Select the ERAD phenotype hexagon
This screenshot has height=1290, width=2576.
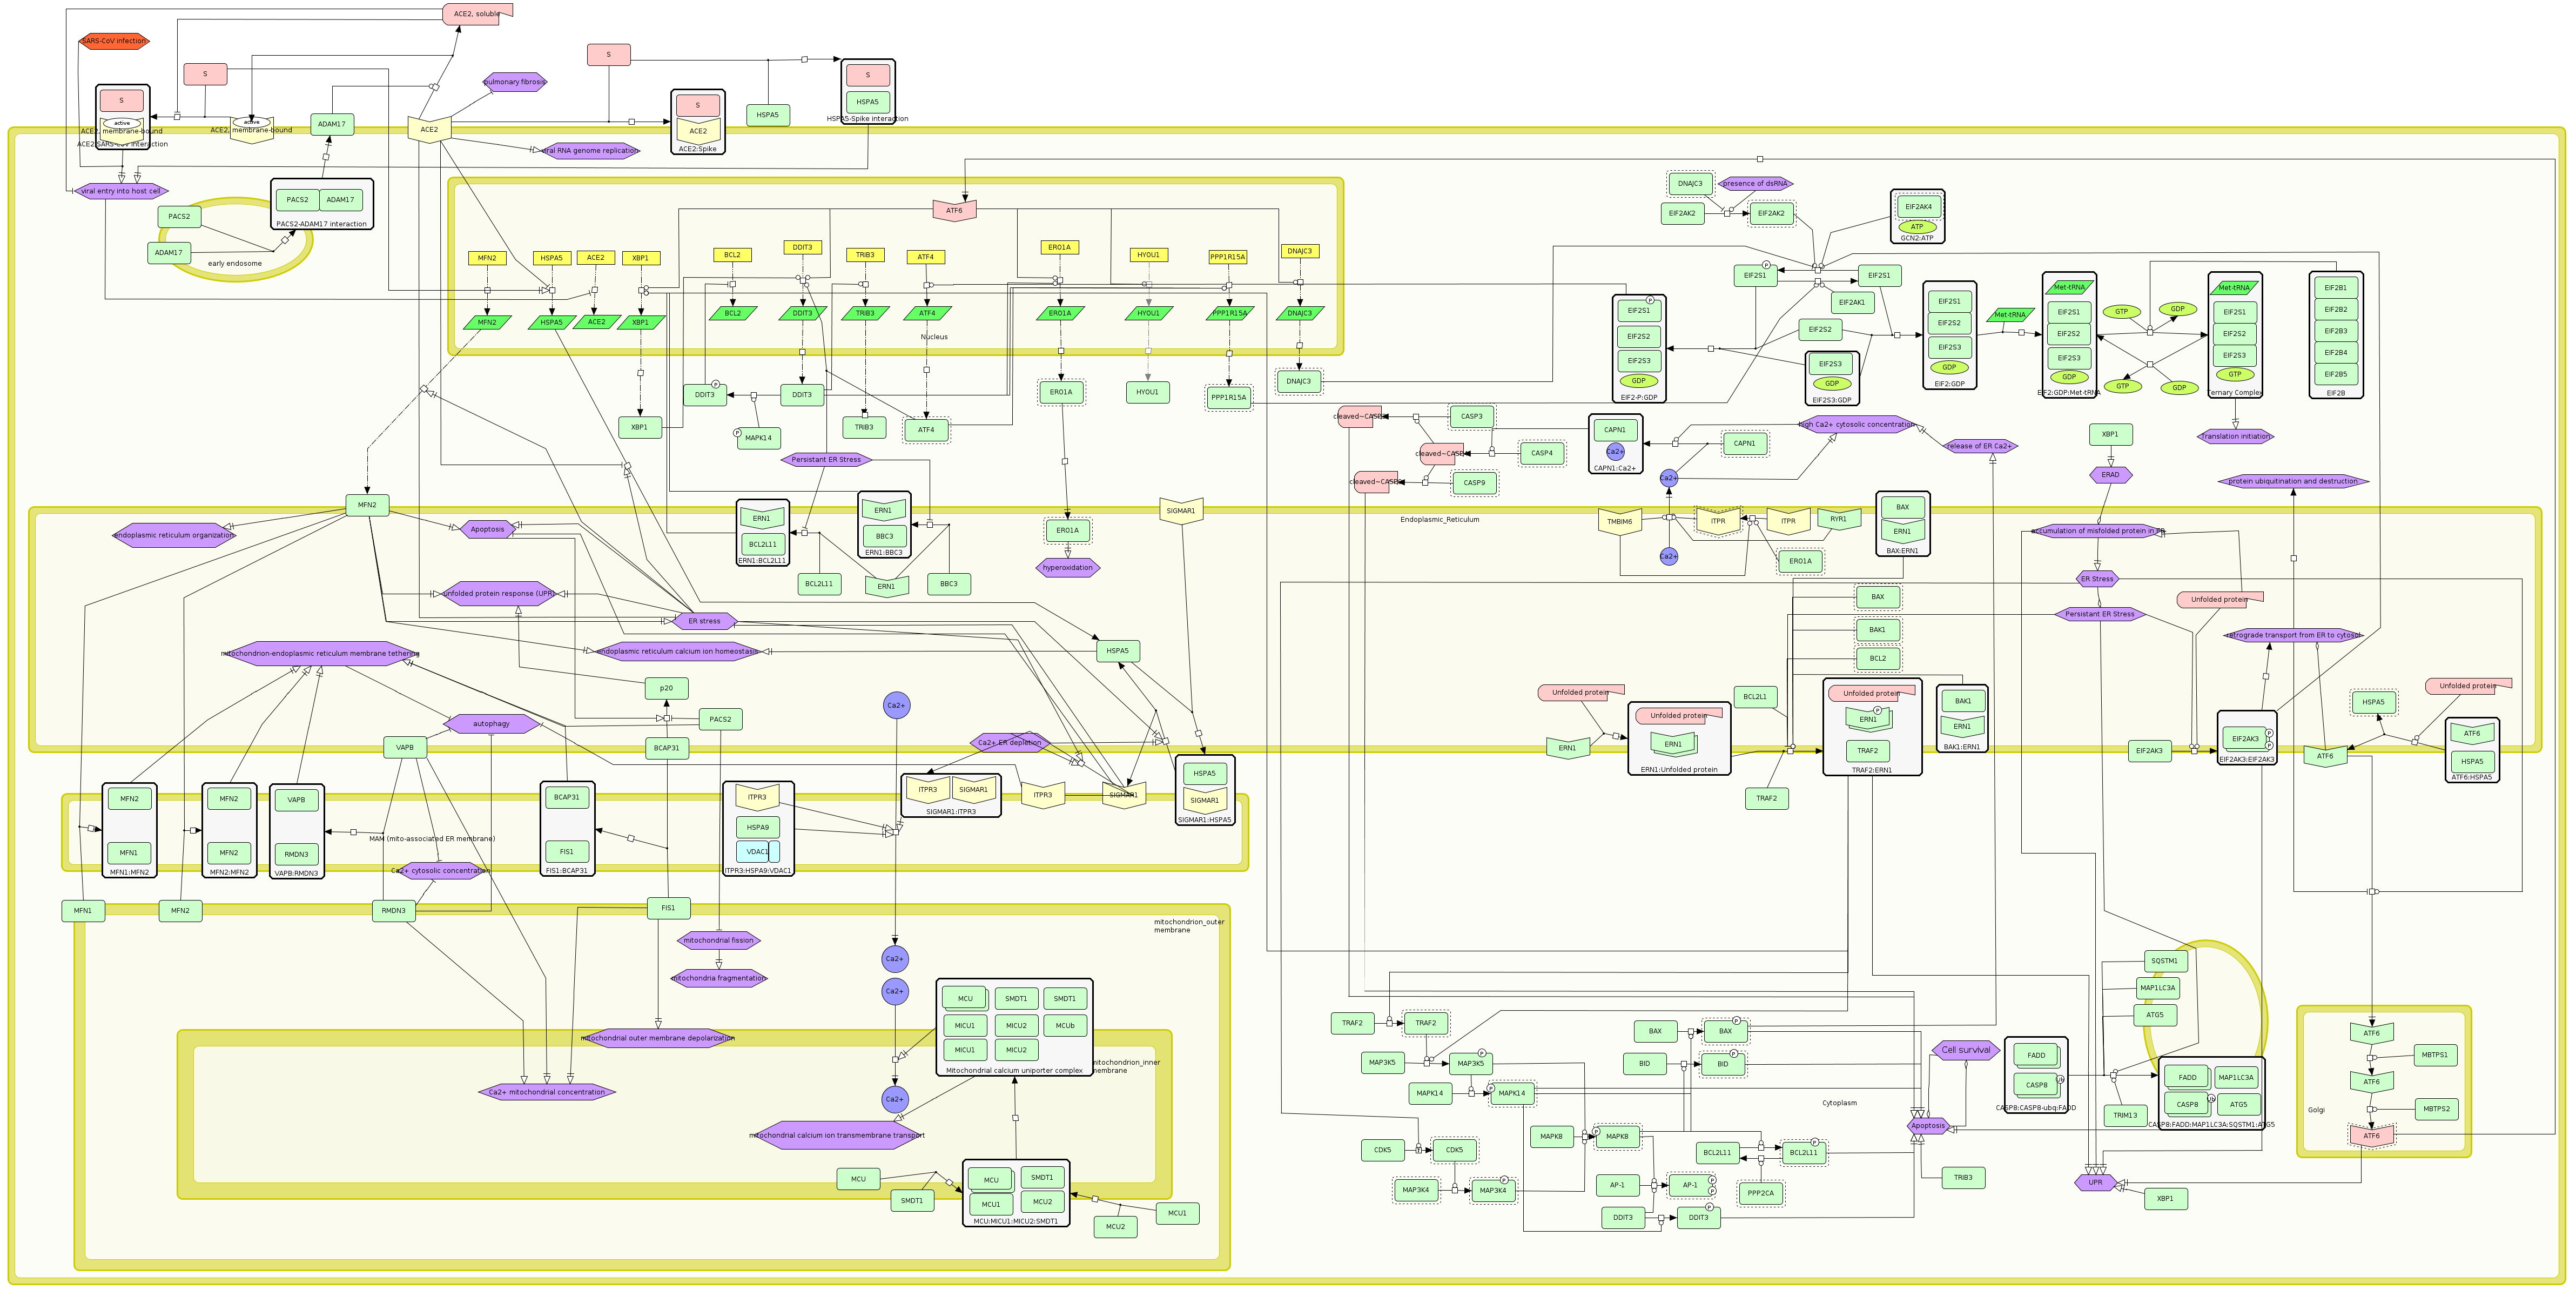(x=2110, y=474)
